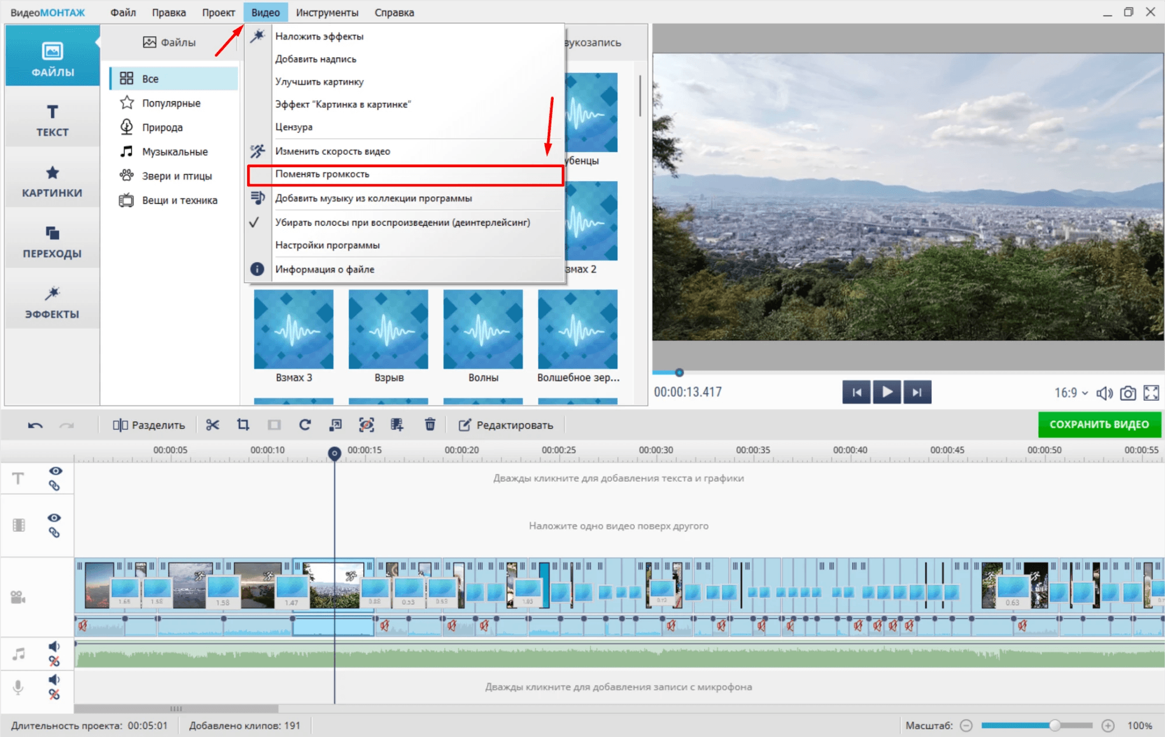
Task: Click the rotate clip icon
Action: [x=305, y=425]
